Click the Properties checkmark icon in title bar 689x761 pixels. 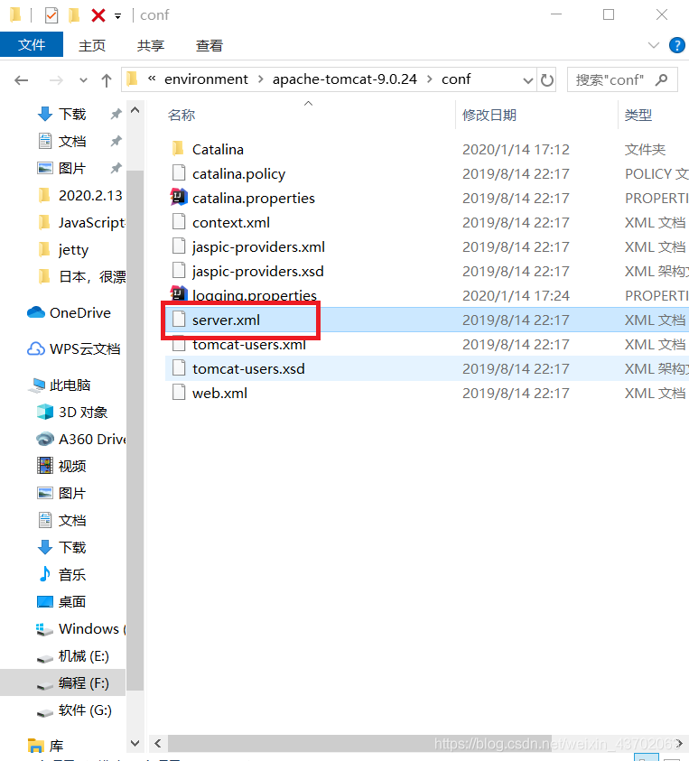[51, 15]
